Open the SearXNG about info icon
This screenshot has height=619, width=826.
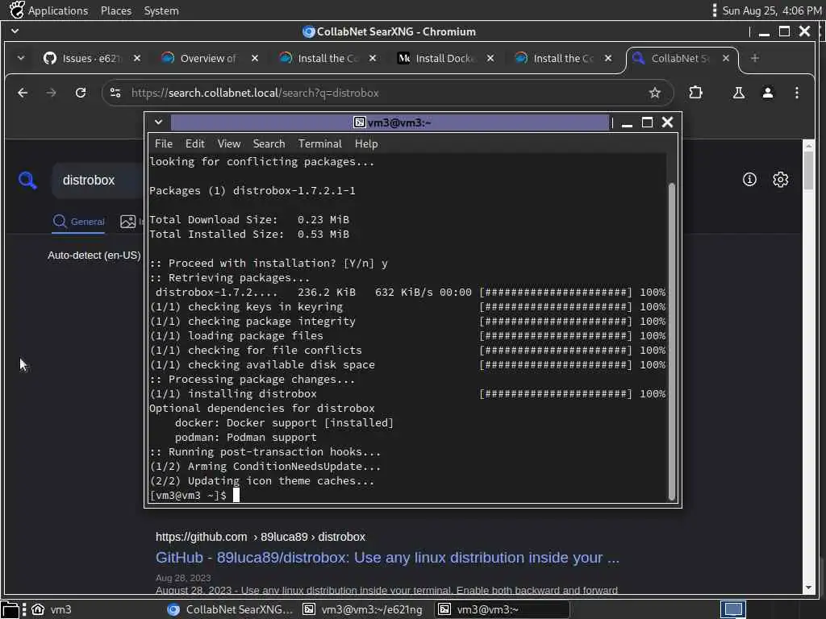(749, 180)
